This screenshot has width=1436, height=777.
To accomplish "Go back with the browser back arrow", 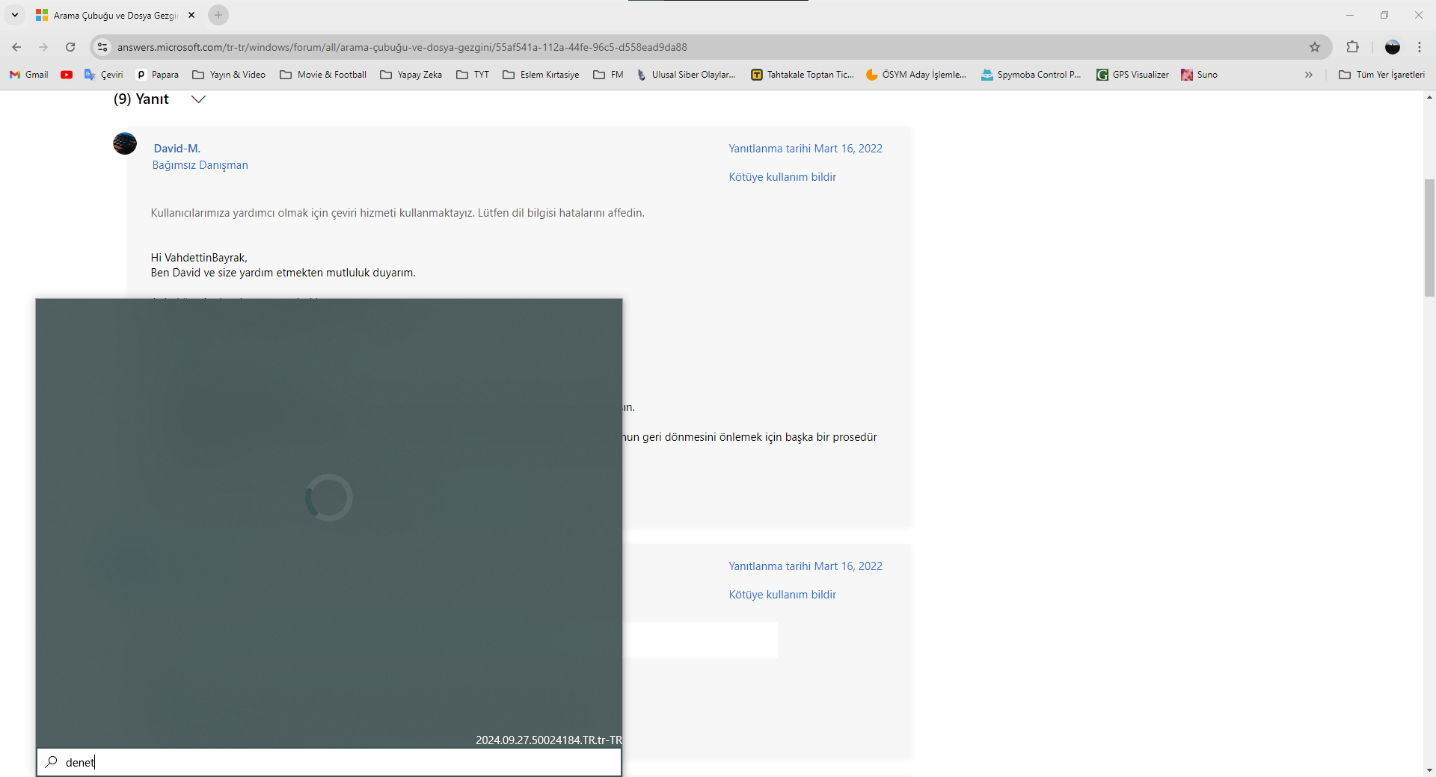I will point(16,47).
